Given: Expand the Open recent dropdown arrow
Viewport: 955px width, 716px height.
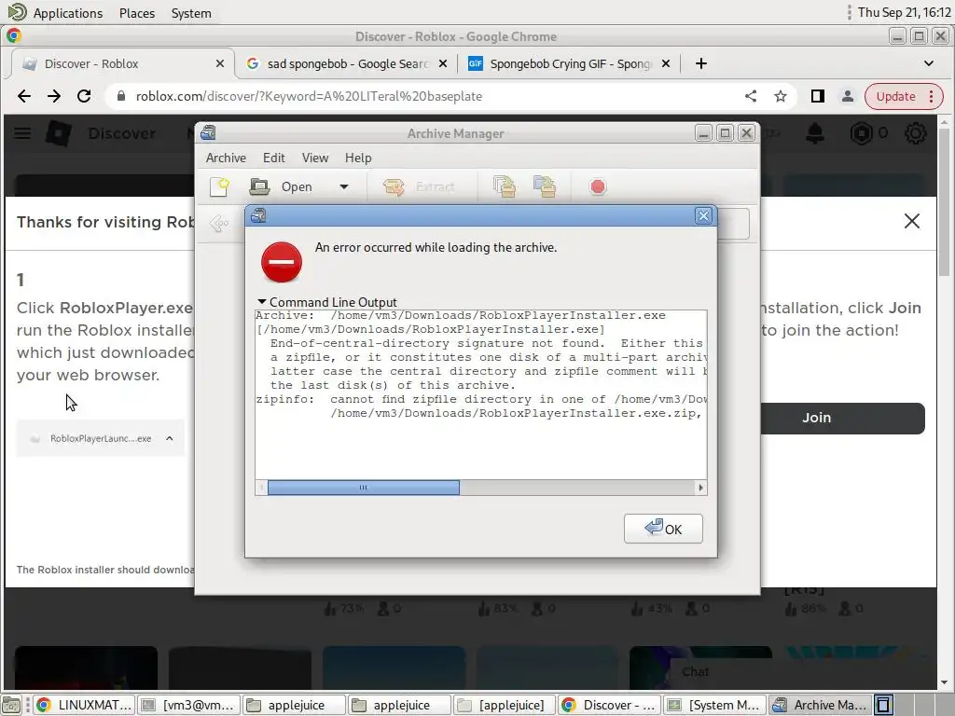Looking at the screenshot, I should tap(344, 186).
